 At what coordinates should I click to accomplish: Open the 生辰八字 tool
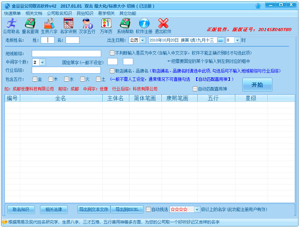49,23
